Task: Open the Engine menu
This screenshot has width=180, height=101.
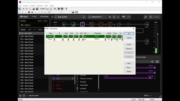Action: (x=33, y=6)
